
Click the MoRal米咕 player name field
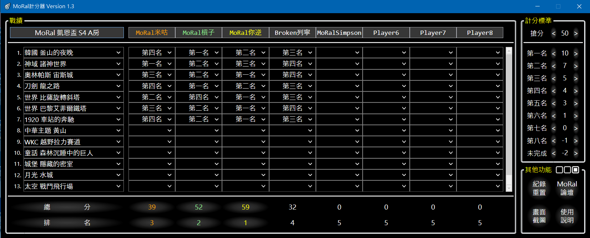152,33
